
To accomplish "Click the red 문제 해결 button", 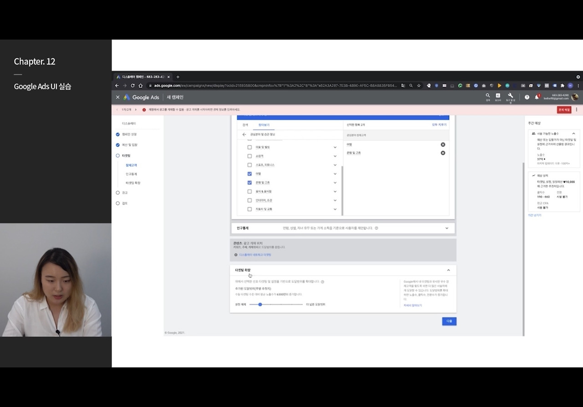I will [564, 110].
